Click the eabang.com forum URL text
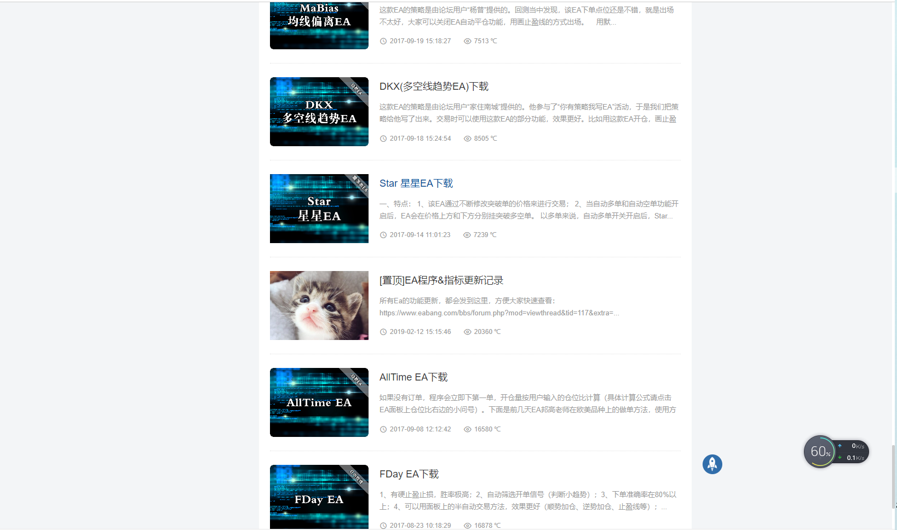897x530 pixels. [499, 313]
